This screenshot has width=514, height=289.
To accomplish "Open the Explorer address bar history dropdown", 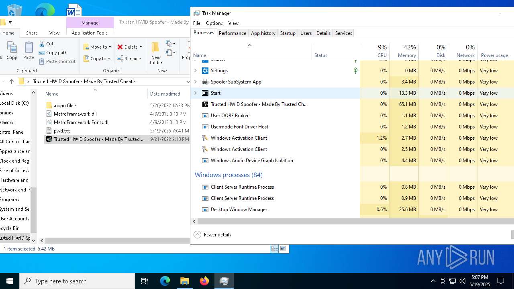I will (188, 81).
